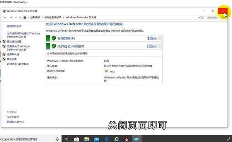Open 安全和维护 link
The height and width of the screenshot is (142, 232).
pos(13,117)
